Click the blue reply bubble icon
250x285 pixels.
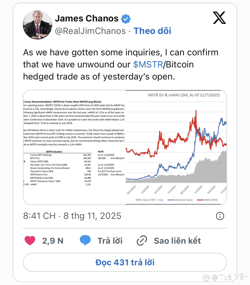tap(85, 241)
